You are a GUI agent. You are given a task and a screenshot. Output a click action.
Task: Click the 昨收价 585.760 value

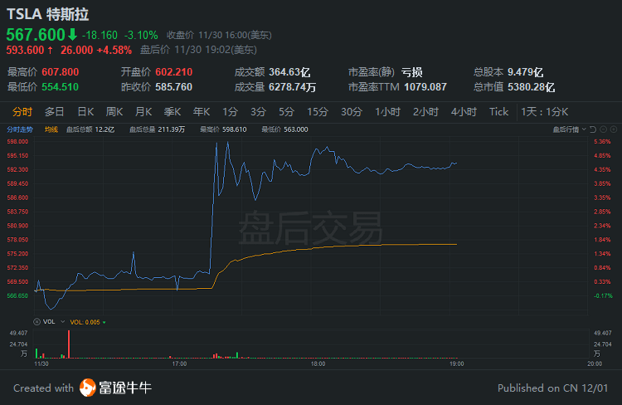coord(174,86)
